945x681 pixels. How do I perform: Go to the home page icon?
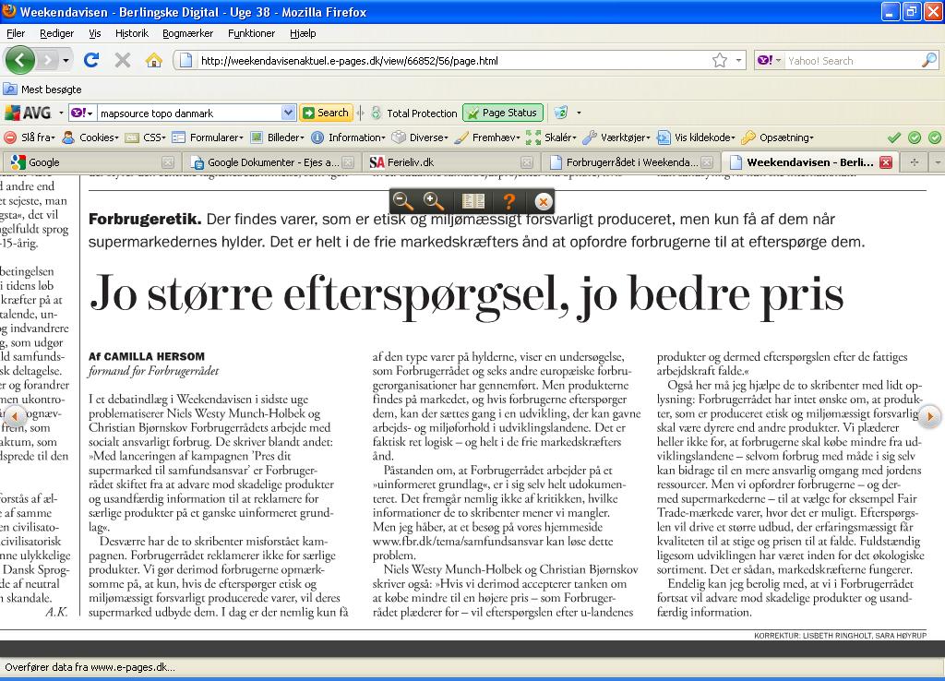tap(154, 60)
